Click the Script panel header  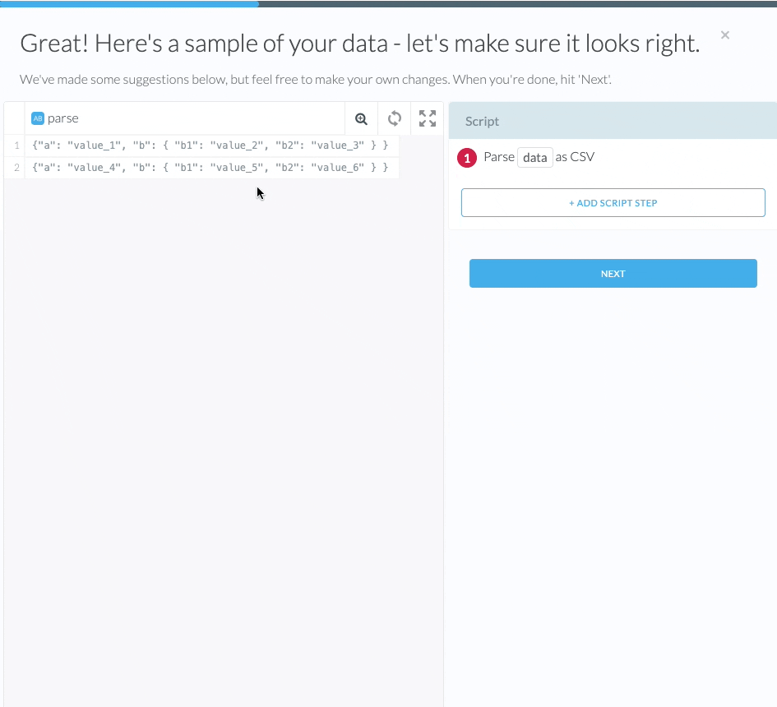(x=613, y=121)
